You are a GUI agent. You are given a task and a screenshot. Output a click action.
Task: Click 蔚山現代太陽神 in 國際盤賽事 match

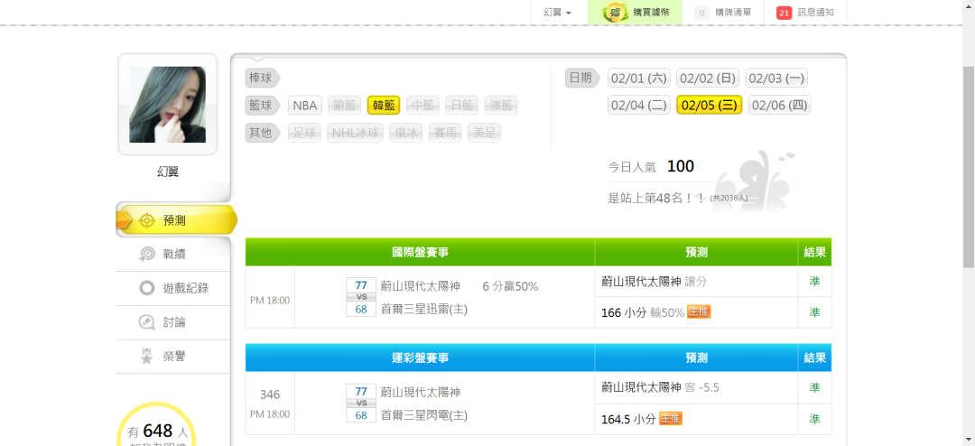(421, 286)
